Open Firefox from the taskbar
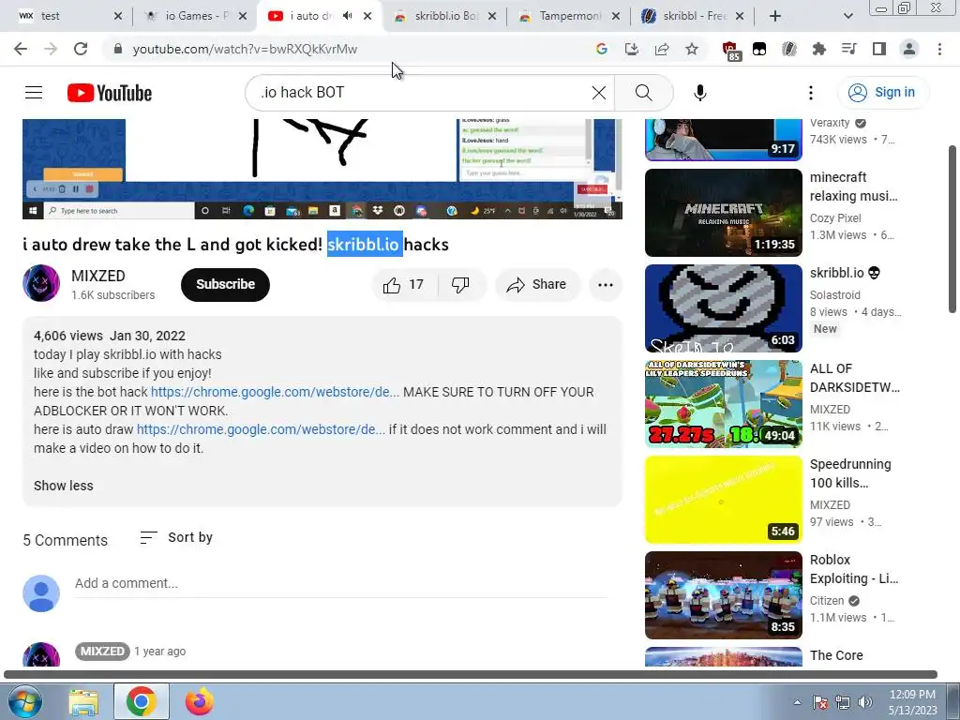The width and height of the screenshot is (960, 720). tap(199, 702)
